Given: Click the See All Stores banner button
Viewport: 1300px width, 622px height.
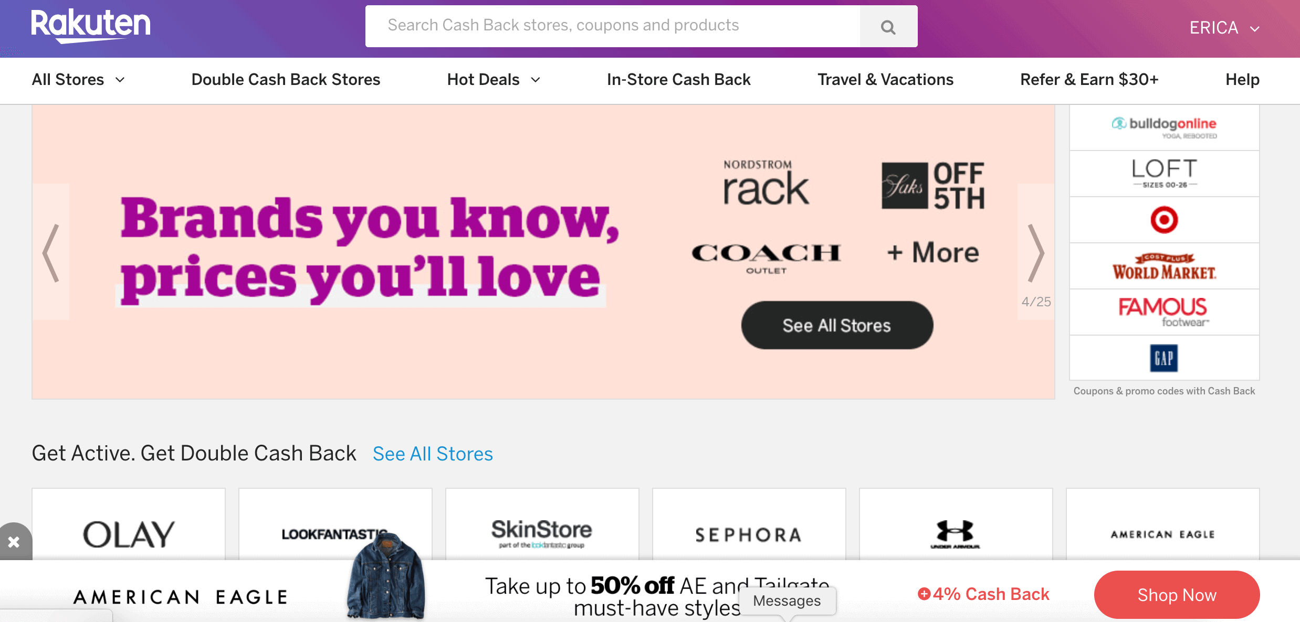Looking at the screenshot, I should pos(837,325).
